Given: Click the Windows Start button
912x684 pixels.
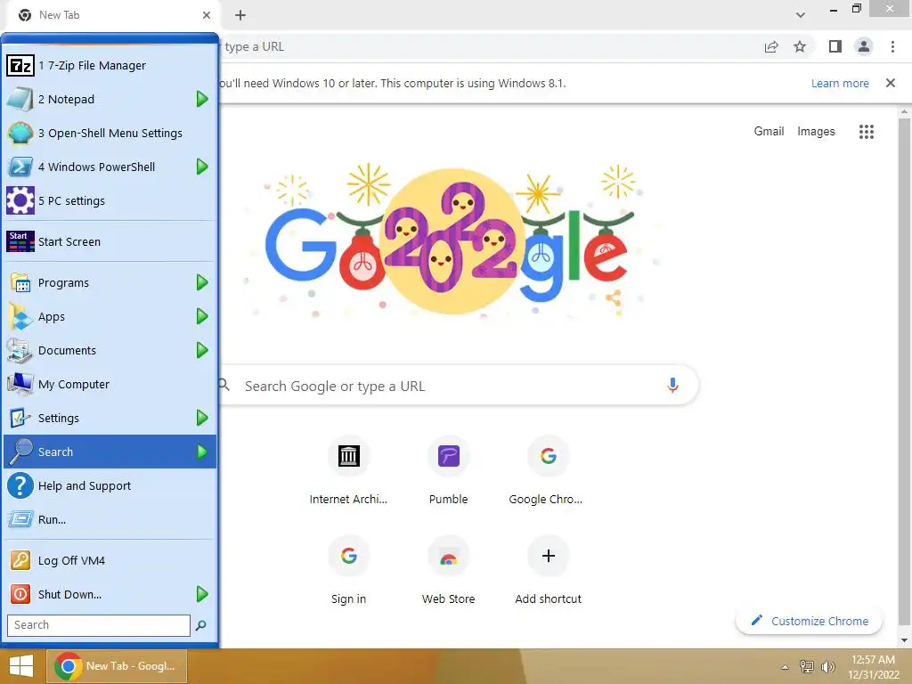Looking at the screenshot, I should point(21,666).
